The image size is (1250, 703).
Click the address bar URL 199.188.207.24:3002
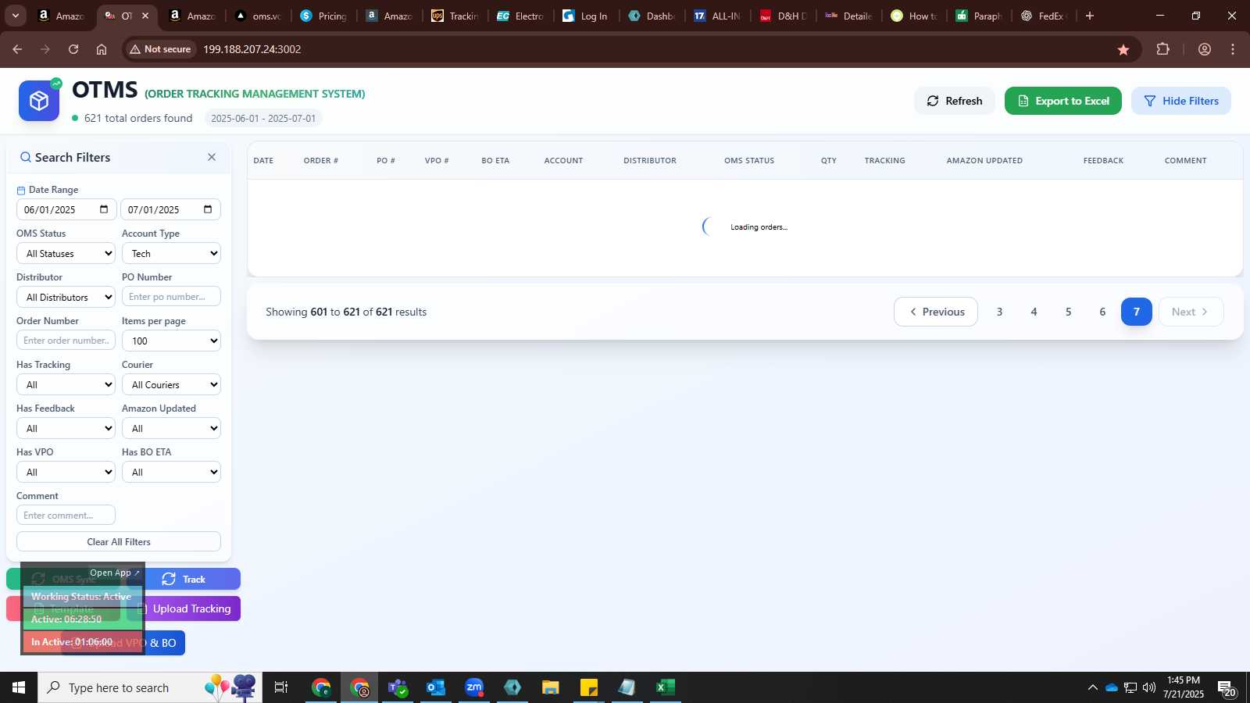point(252,49)
